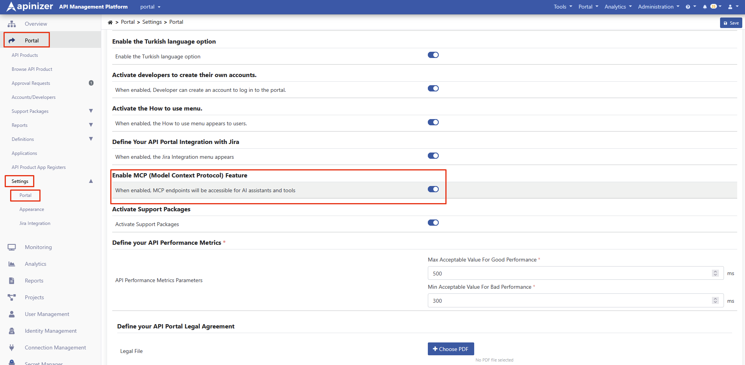The image size is (745, 365).
Task: Collapse the Settings submenu arrow
Action: pos(91,181)
